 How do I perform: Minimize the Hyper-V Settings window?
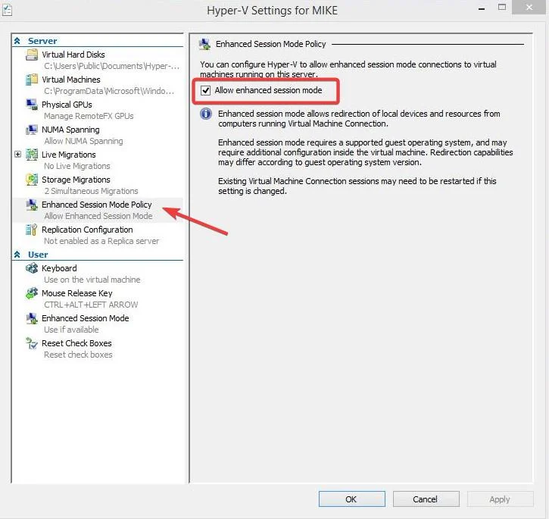click(482, 8)
